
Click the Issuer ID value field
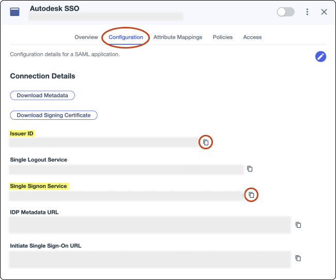pos(102,143)
